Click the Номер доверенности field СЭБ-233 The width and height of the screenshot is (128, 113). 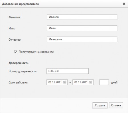click(x=68, y=71)
